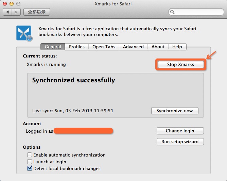Go to the Advanced tab
227x181 pixels.
pos(133,47)
